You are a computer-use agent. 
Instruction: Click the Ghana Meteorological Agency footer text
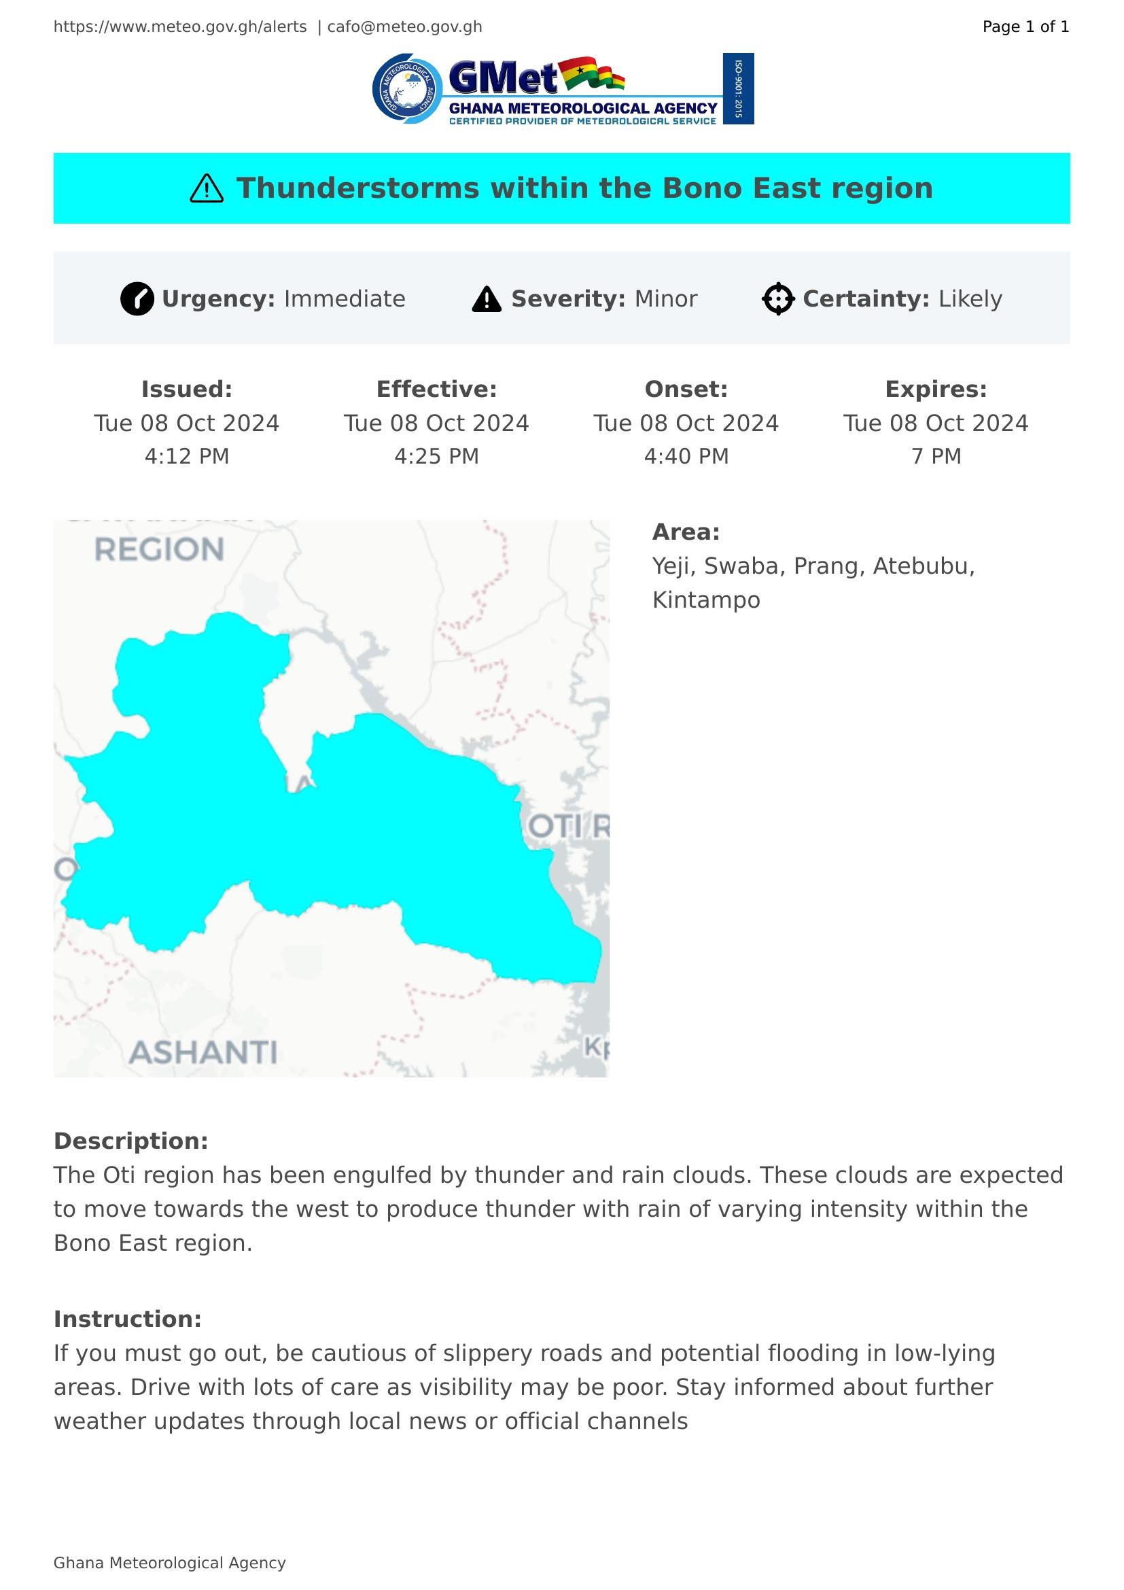(170, 1563)
